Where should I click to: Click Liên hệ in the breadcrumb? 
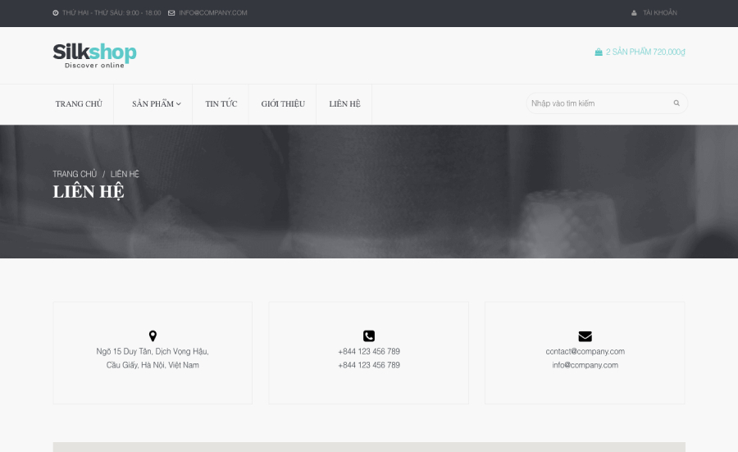point(125,174)
